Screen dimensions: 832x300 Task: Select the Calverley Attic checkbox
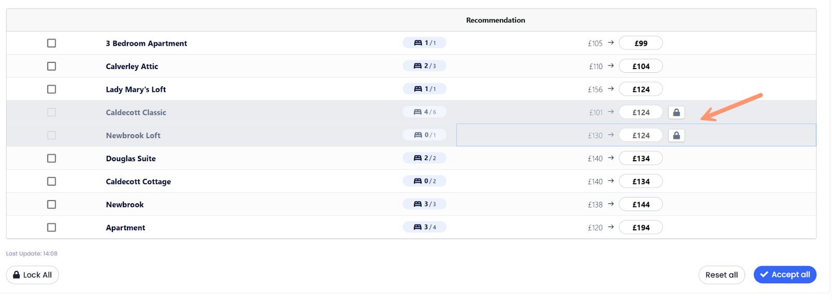click(51, 66)
